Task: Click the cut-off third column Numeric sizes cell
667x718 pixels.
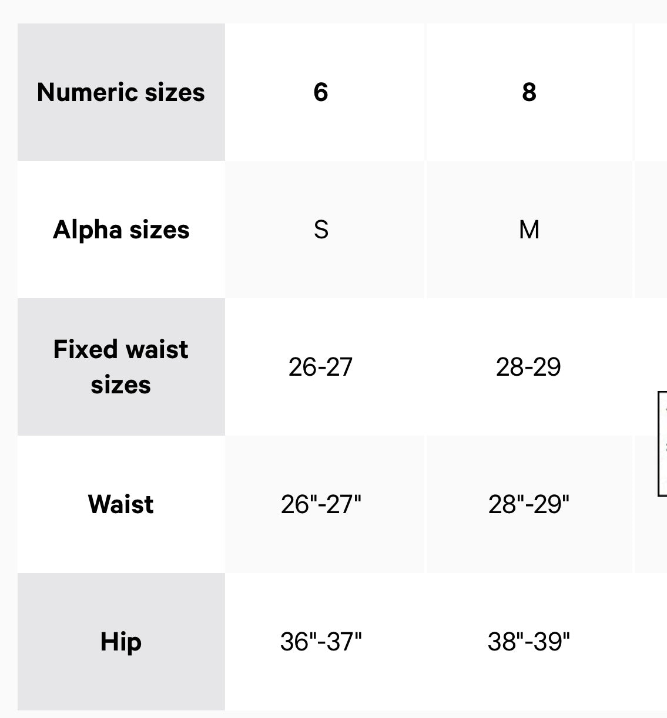Action: click(x=651, y=92)
